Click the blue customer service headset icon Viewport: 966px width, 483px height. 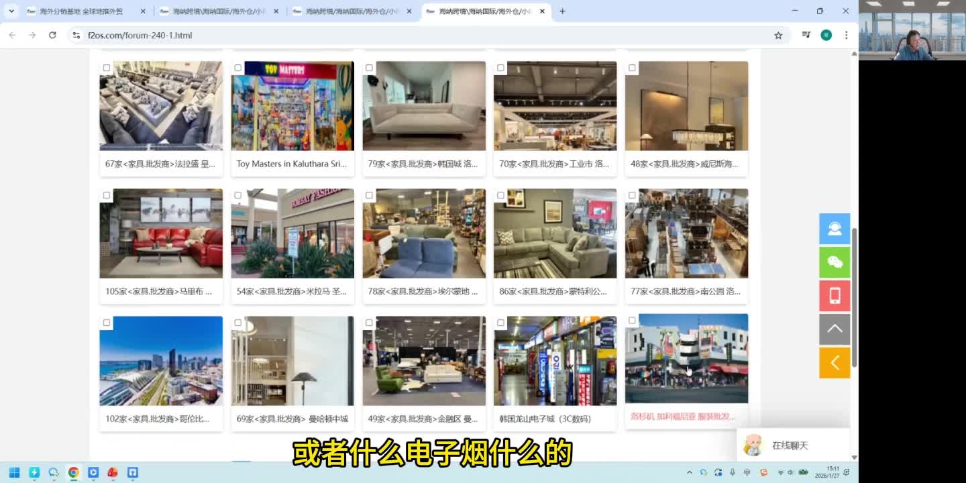point(835,229)
